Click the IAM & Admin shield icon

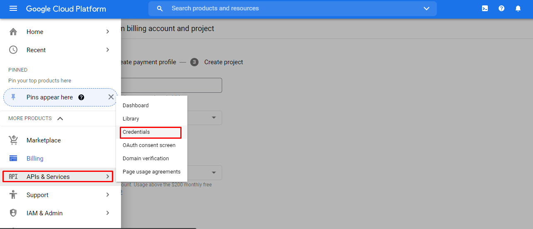pyautogui.click(x=13, y=213)
